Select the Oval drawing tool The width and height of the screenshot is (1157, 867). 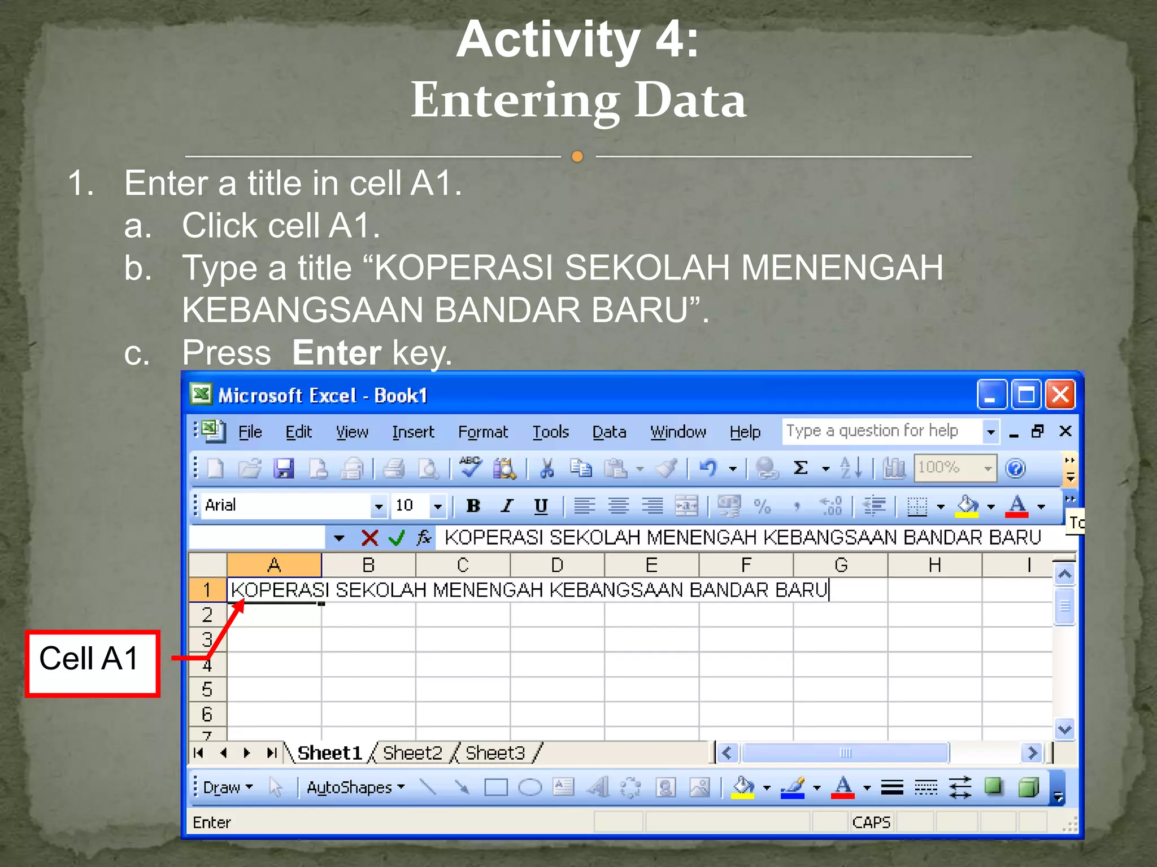530,787
